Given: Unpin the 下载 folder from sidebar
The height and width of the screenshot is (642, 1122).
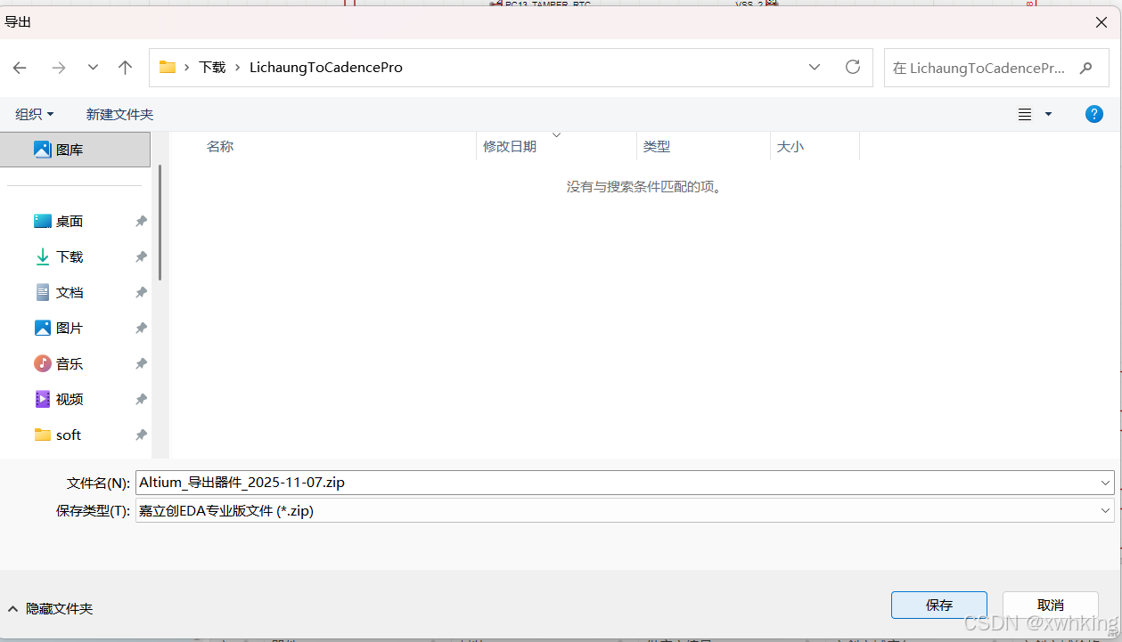Looking at the screenshot, I should [140, 256].
